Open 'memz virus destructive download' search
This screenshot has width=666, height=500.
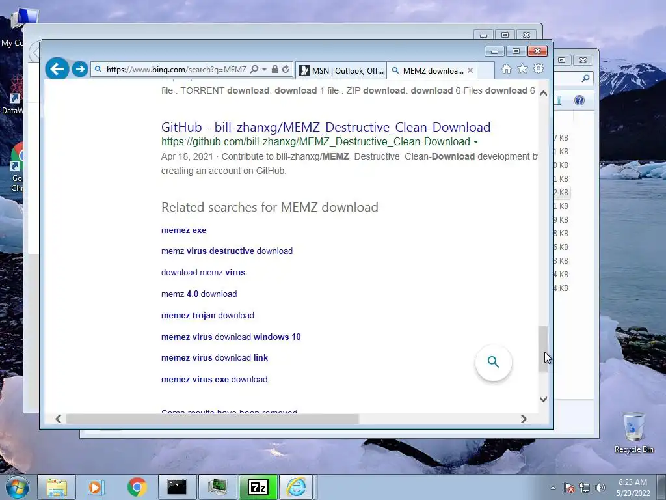(x=227, y=251)
